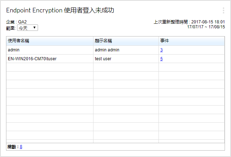
Task: Click the total count link 8
Action: (21, 147)
